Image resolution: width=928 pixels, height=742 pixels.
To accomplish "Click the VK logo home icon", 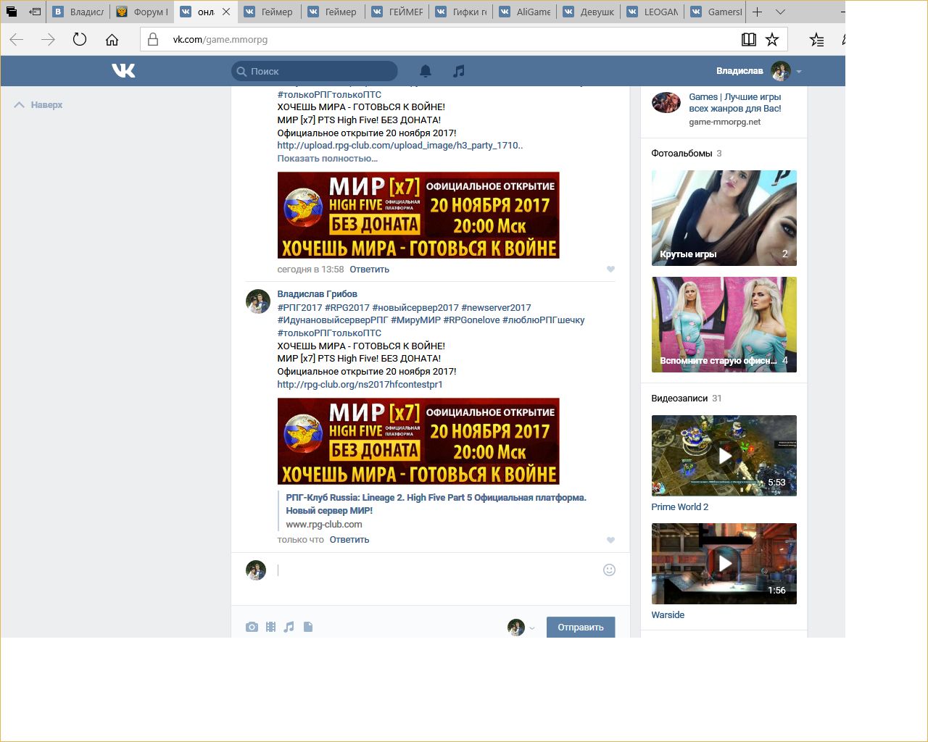I will pyautogui.click(x=123, y=70).
